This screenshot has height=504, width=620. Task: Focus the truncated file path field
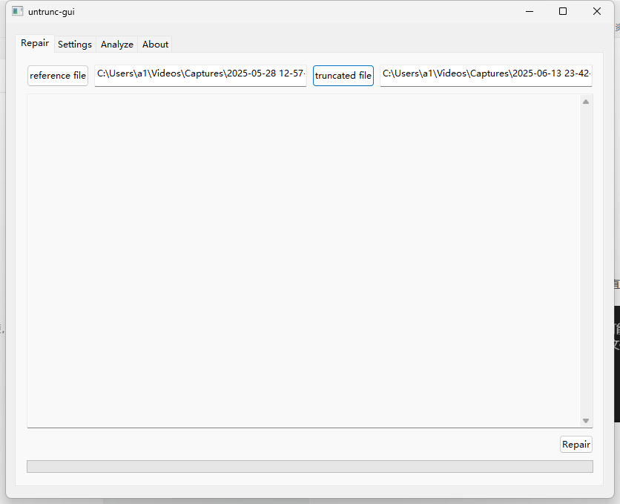coord(486,76)
